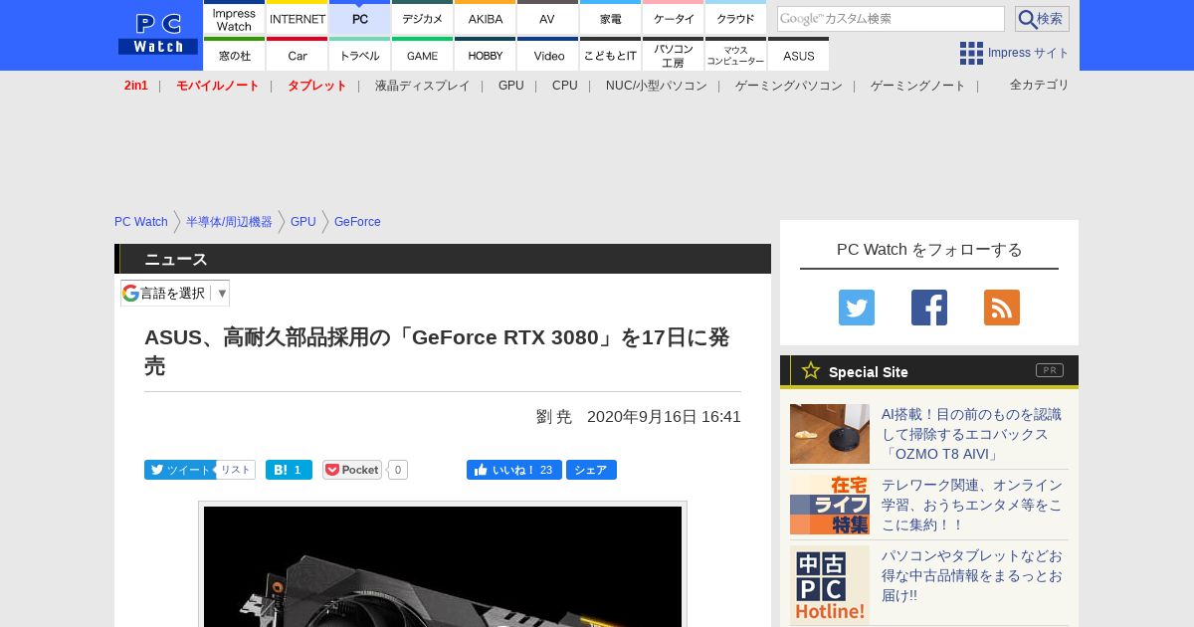
Task: Click the Special Site star icon
Action: (811, 370)
